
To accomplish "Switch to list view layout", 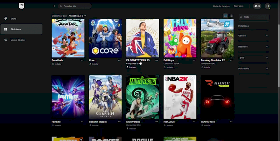I will click(x=231, y=16).
